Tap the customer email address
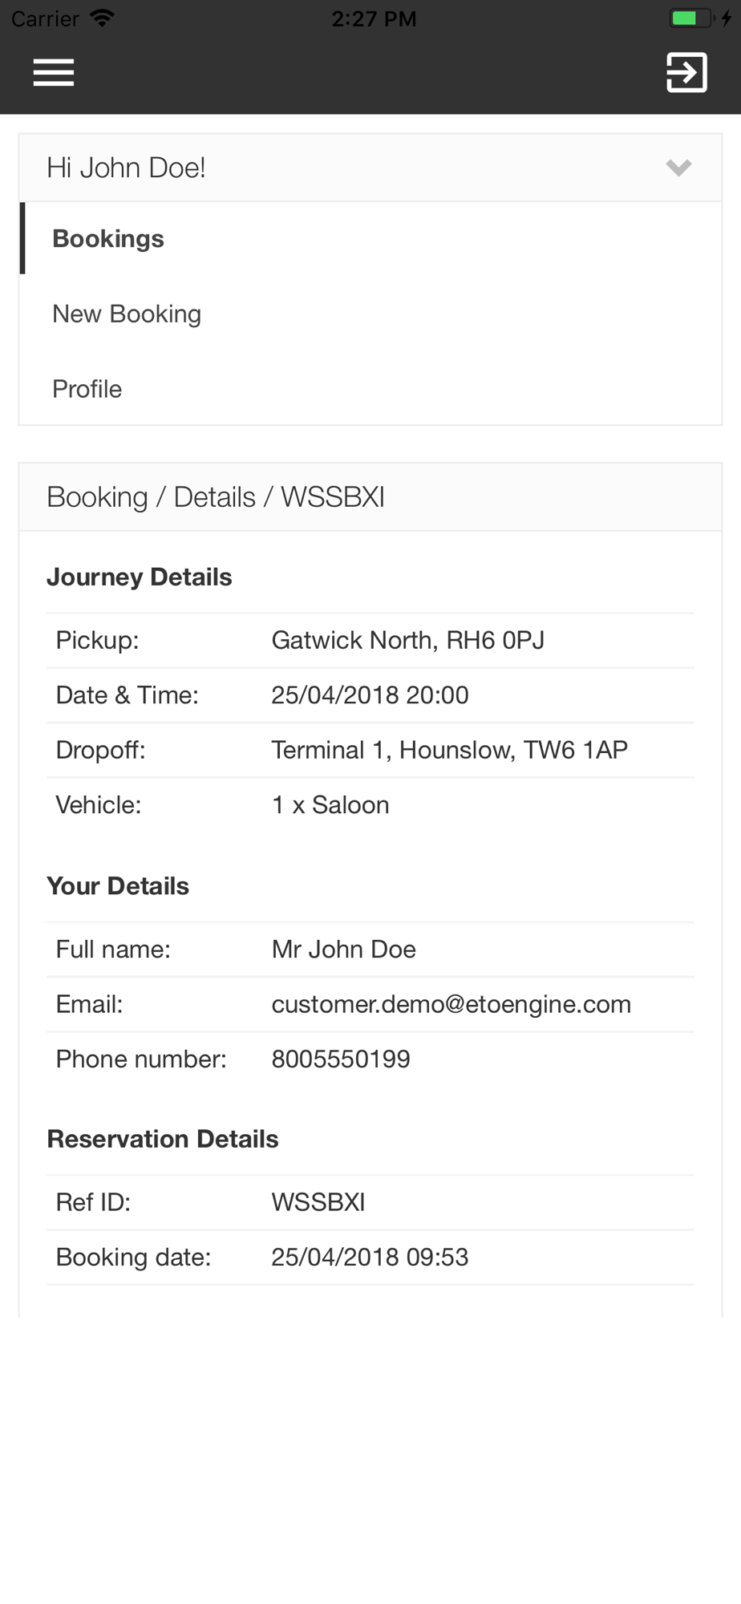Viewport: 741px width, 1604px height. (x=451, y=1004)
